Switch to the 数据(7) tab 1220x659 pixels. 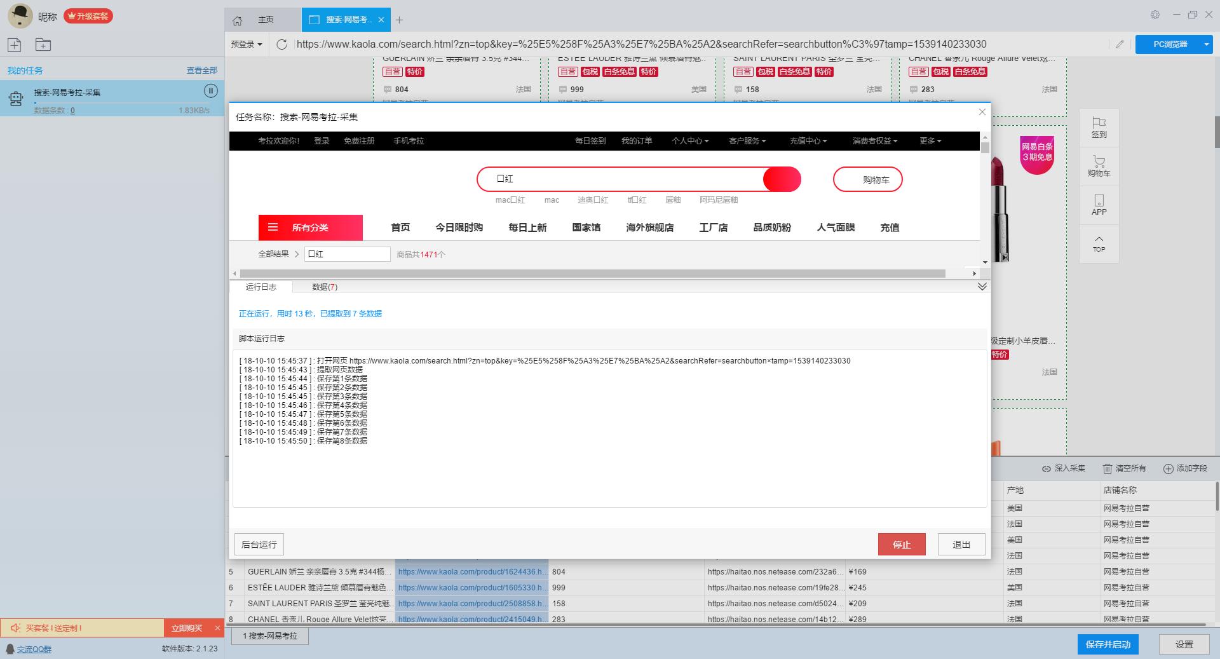click(325, 287)
